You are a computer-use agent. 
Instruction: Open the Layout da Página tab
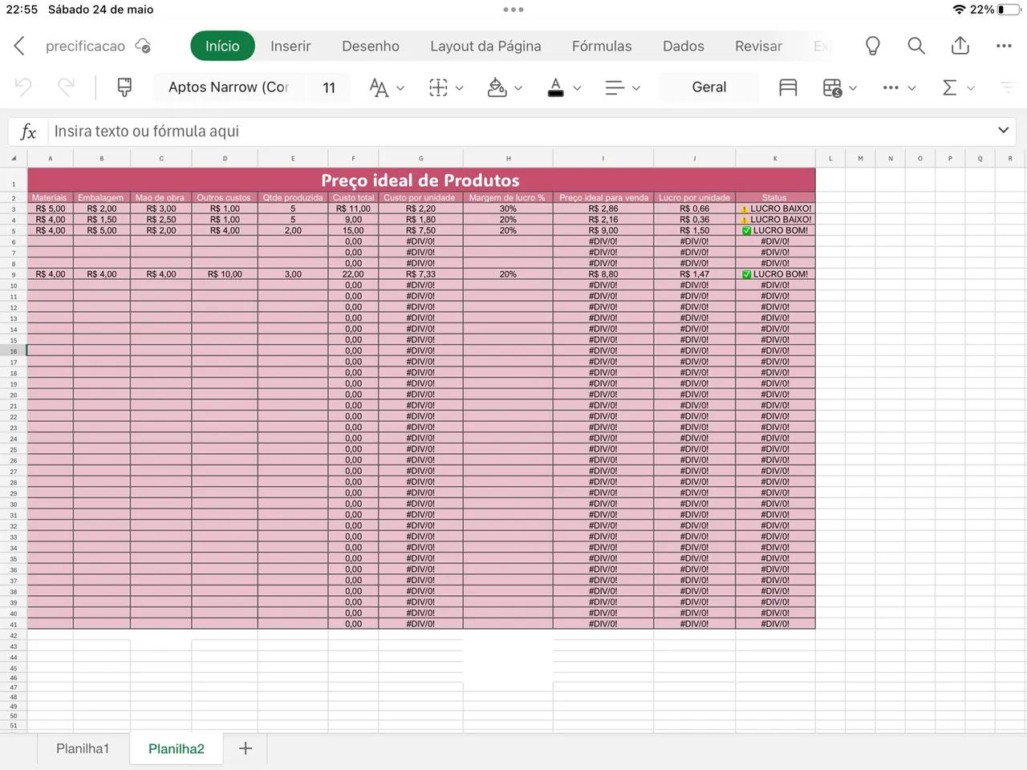tap(485, 46)
